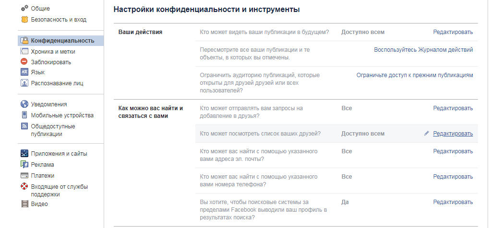490x228 pixels.
Task: Click the lock icon beside Конфиденциальность
Action: (24, 41)
